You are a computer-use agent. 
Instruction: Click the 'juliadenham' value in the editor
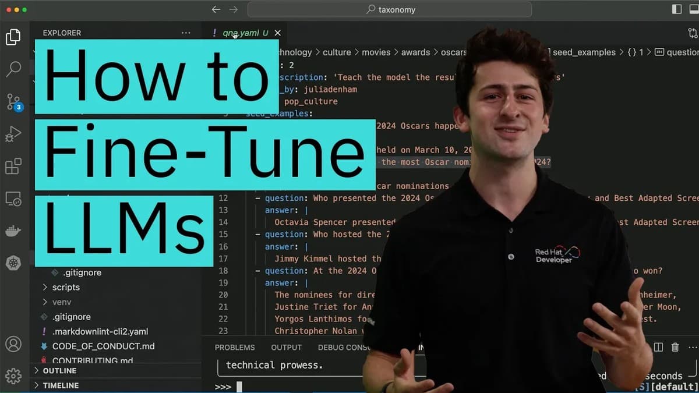pyautogui.click(x=330, y=89)
